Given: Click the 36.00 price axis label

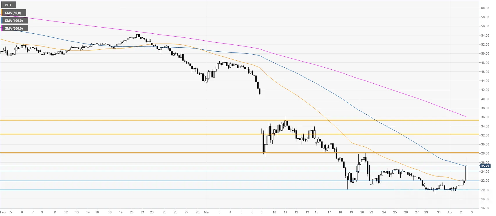Looking at the screenshot, I should click(485, 117).
